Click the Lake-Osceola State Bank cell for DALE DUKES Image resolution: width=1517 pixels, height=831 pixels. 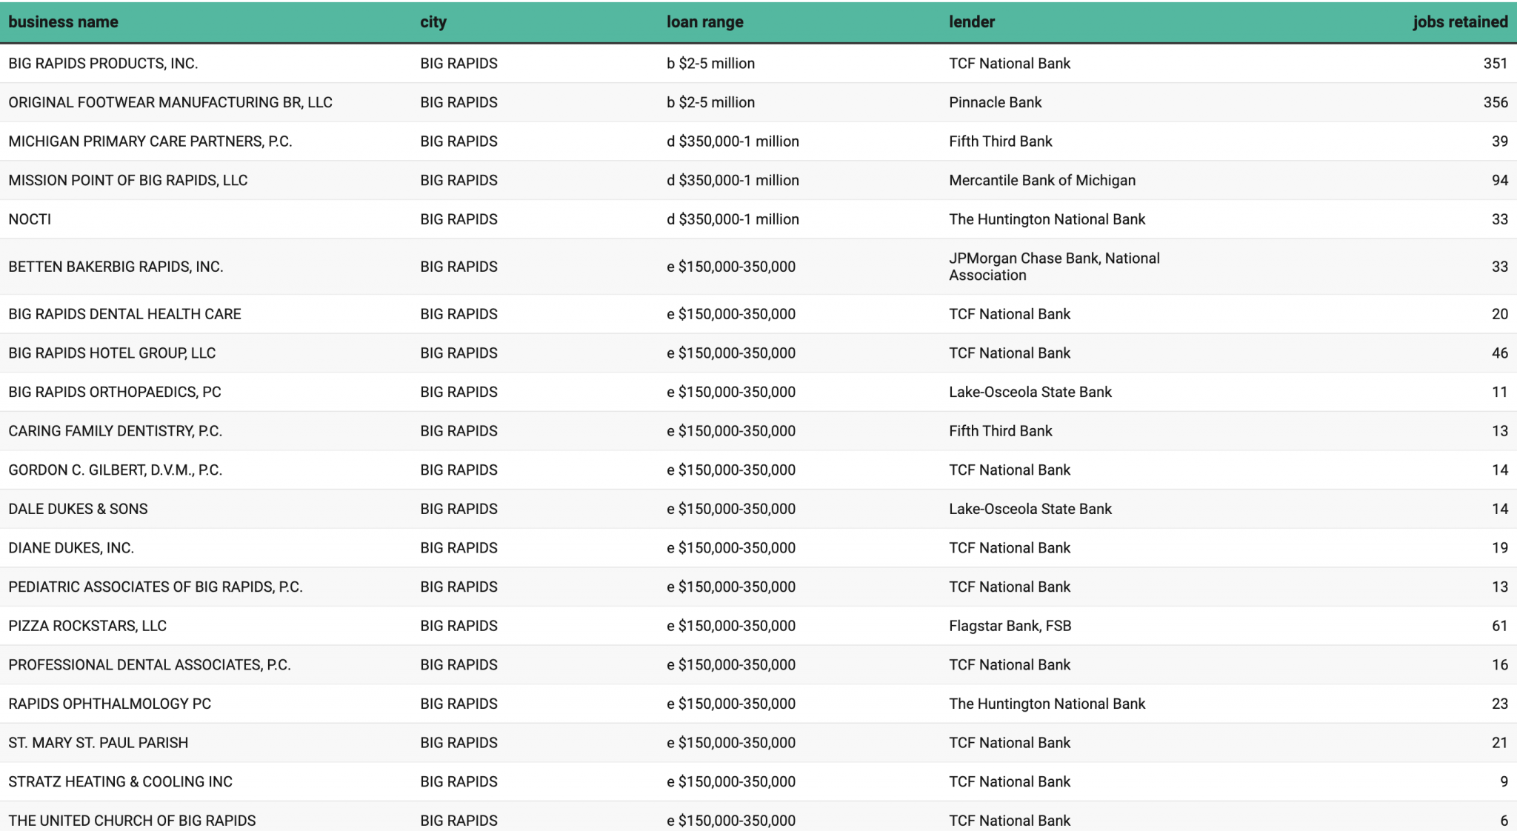tap(1030, 509)
